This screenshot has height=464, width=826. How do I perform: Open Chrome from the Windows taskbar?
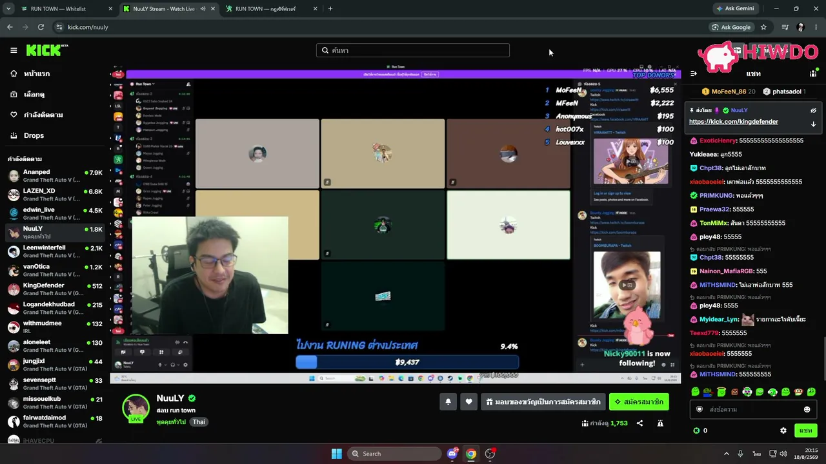tap(471, 454)
